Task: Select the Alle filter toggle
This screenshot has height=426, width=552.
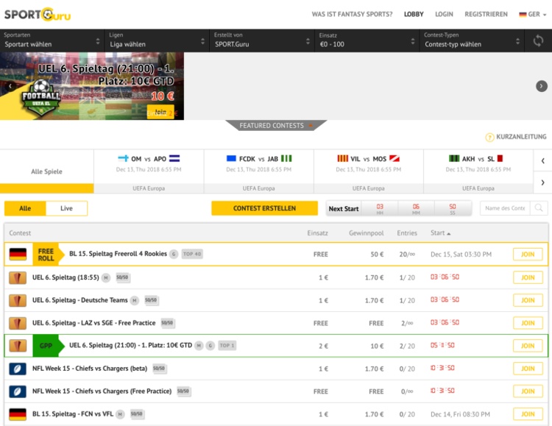Action: (25, 208)
